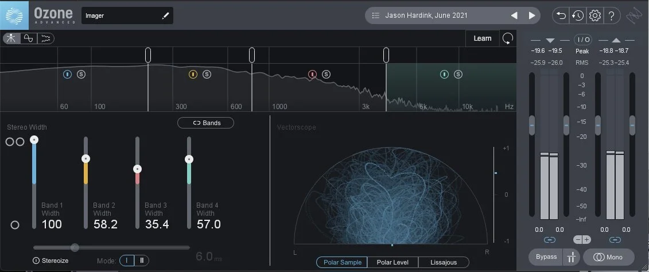Solo Band 4 with S icon
Image resolution: width=649 pixels, height=272 pixels.
pos(458,74)
